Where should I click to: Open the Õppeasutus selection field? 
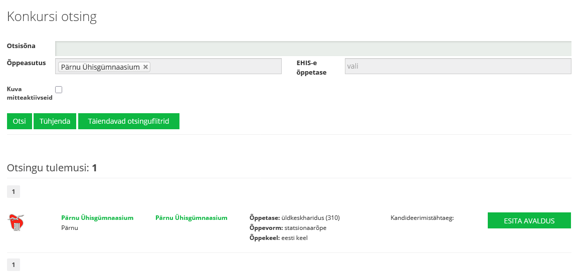click(x=216, y=67)
